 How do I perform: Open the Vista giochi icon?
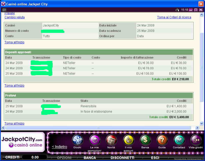click(x=196, y=140)
